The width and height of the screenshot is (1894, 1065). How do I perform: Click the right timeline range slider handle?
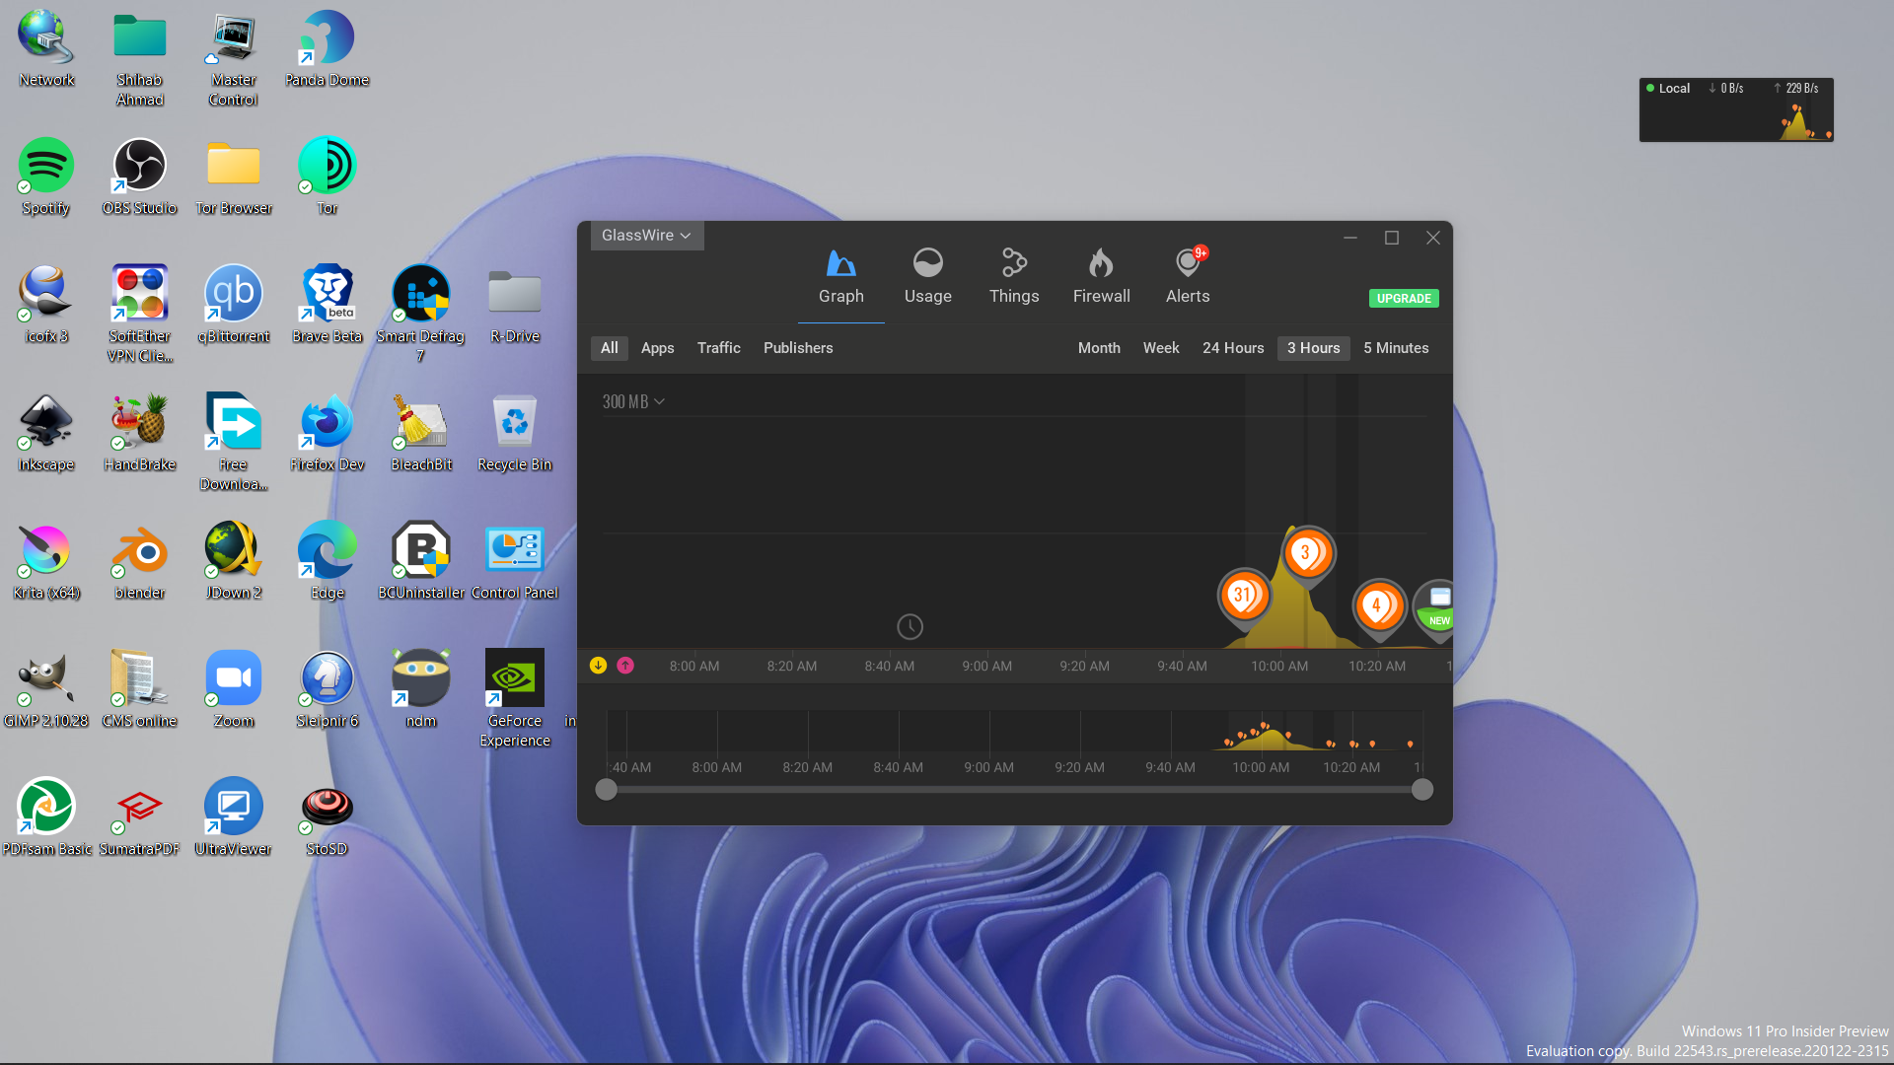click(1422, 790)
